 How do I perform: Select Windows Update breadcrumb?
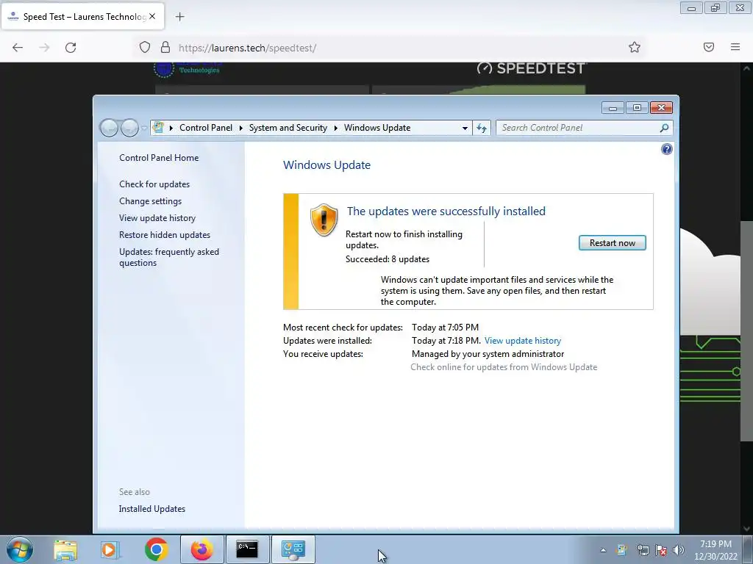tap(377, 128)
